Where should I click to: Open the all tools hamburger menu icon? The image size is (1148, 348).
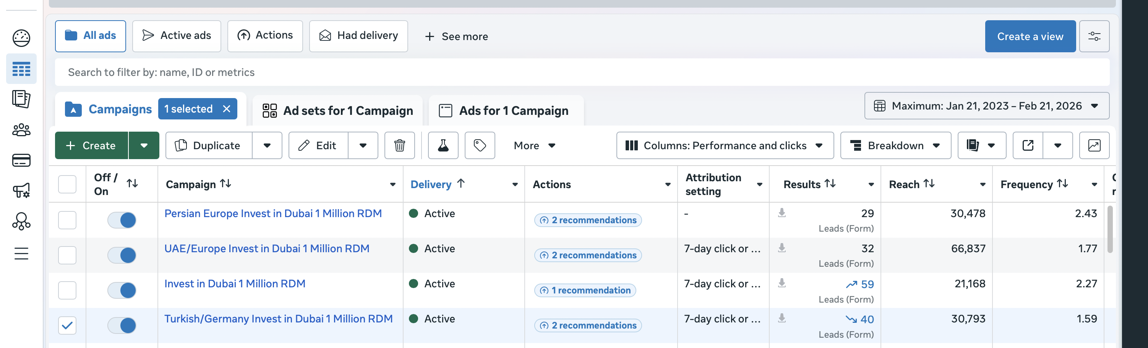pos(21,253)
